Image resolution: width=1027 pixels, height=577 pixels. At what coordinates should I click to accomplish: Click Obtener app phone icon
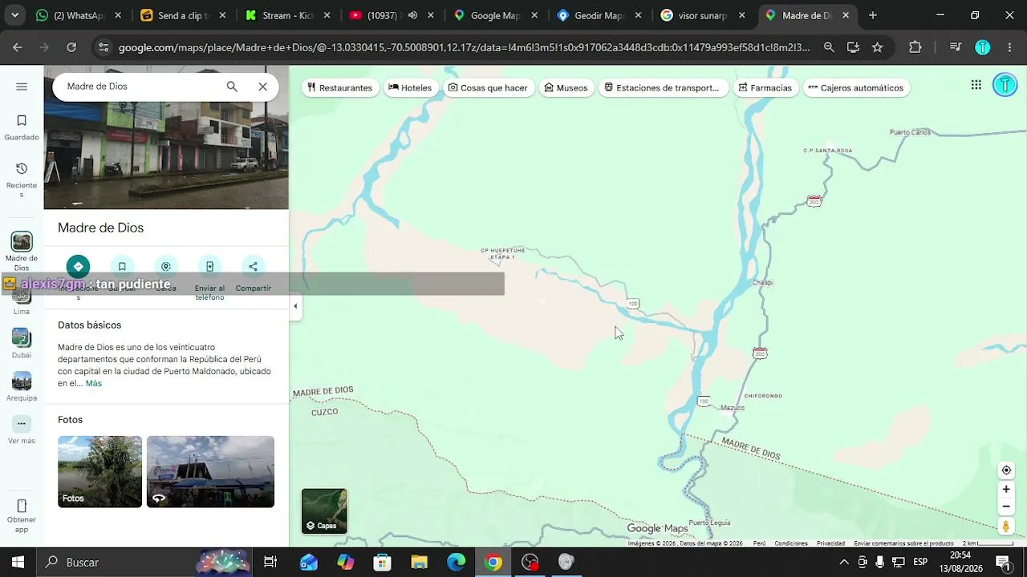pos(22,506)
